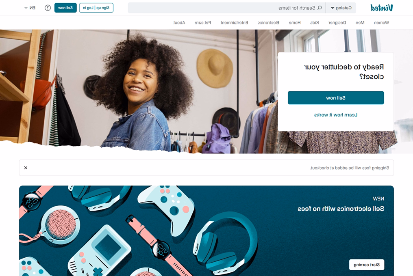The height and width of the screenshot is (276, 413).
Task: Open Sign up | Log in
Action: click(x=96, y=8)
